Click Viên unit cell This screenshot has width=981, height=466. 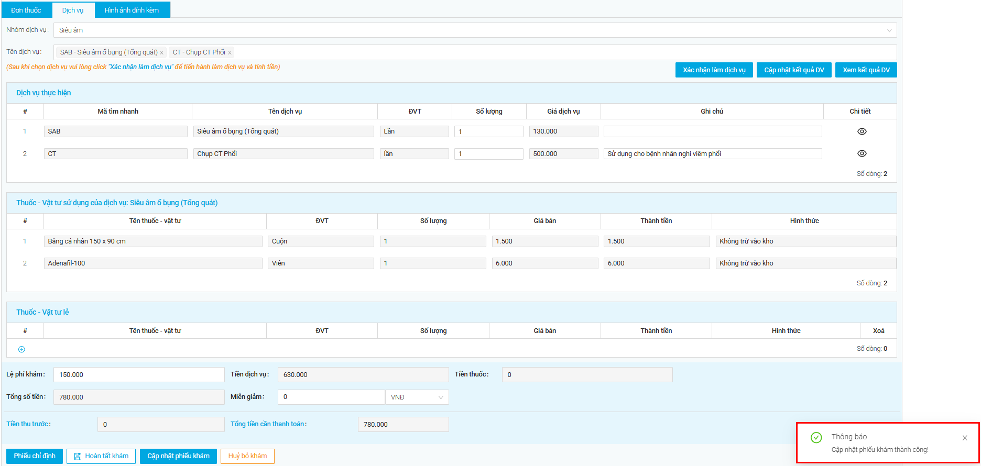coord(321,263)
